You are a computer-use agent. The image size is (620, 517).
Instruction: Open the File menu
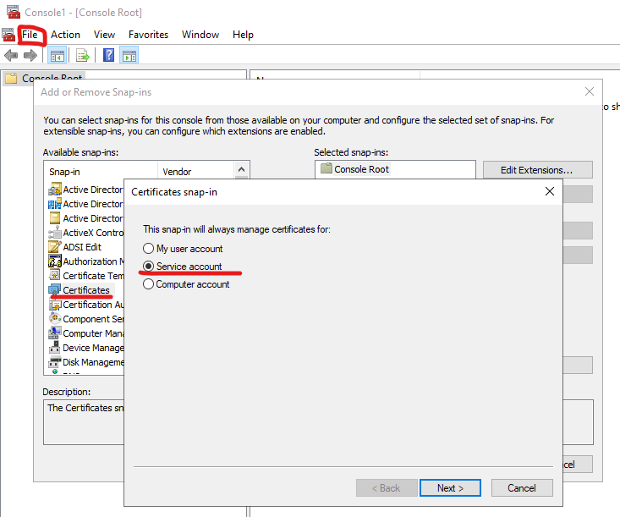30,35
